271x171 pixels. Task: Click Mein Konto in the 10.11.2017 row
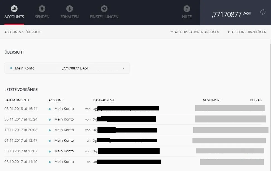point(64,130)
